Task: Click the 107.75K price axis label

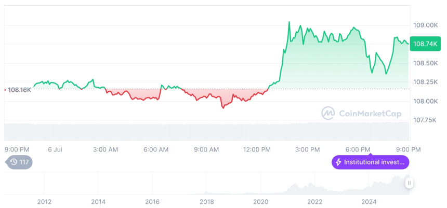Action: 425,120
